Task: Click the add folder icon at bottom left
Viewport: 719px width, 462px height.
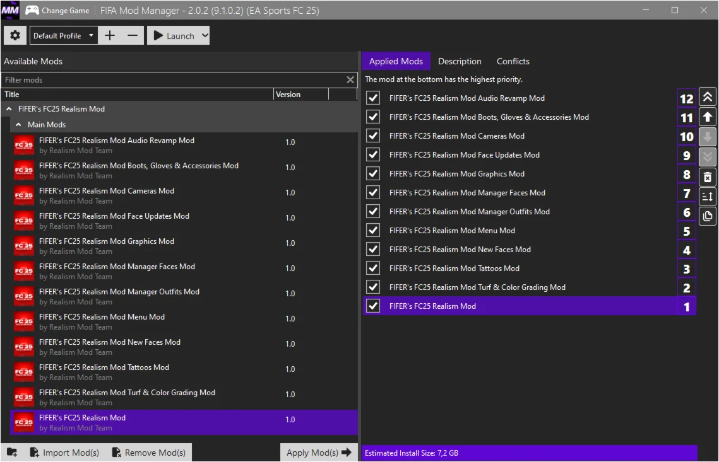Action: [x=12, y=453]
